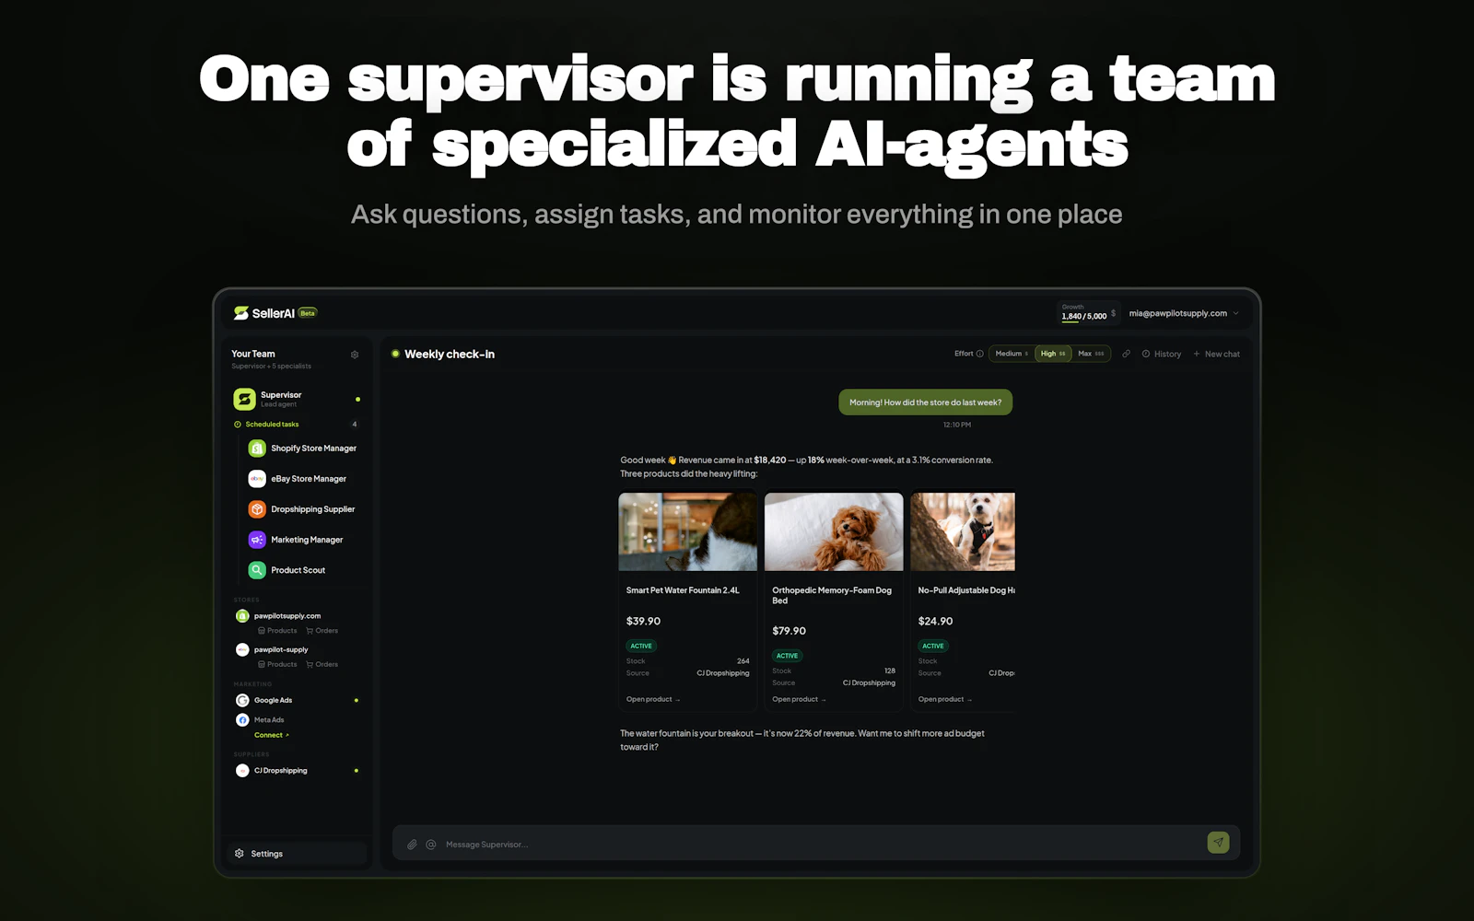Image resolution: width=1474 pixels, height=921 pixels.
Task: Open Growth plan usage 1,840/5,000
Action: (x=1088, y=313)
